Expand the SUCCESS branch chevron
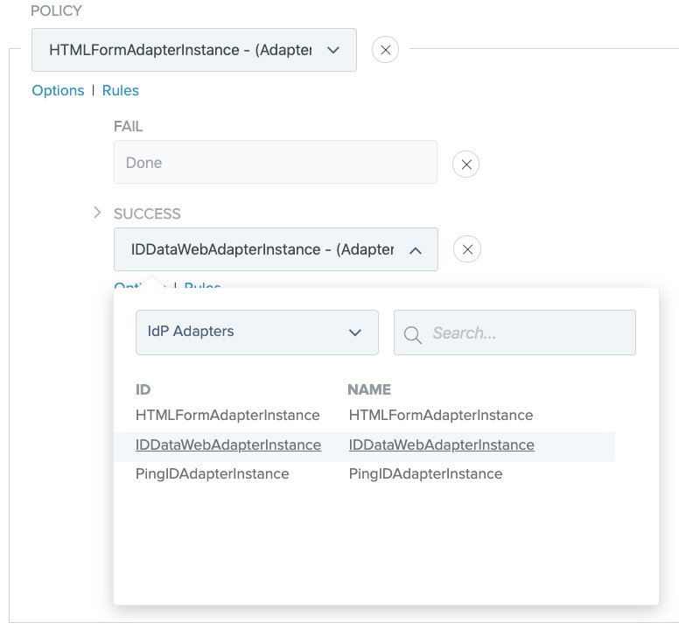This screenshot has height=630, width=679. point(98,213)
